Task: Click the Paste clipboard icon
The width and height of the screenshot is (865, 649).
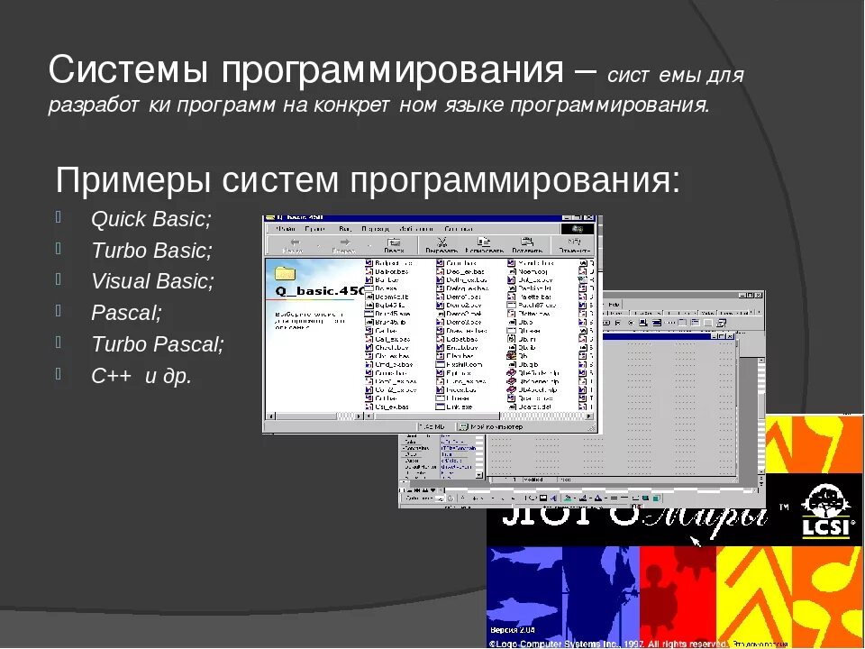Action: [527, 242]
